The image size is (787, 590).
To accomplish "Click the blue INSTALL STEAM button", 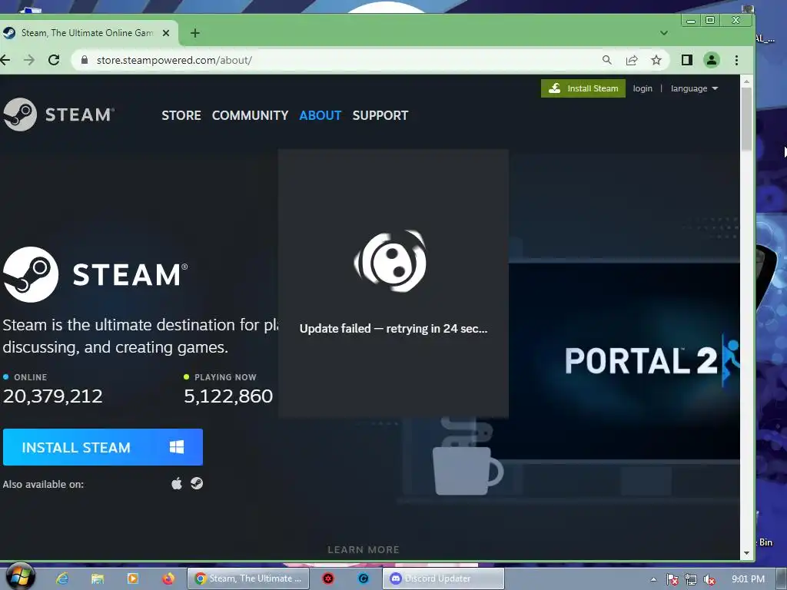I will (x=103, y=447).
